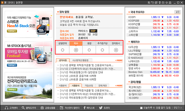Viewport: 185px width, 111px height.
Task: Click the 다우산업 row in 해외지수
Action: pyautogui.click(x=153, y=47)
